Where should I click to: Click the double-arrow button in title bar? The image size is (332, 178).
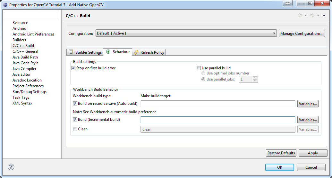[288, 4]
